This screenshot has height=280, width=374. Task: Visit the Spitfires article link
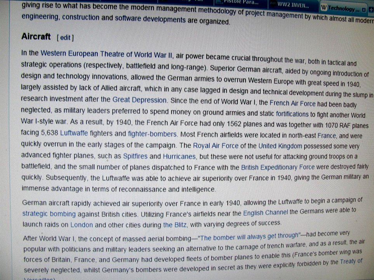pyautogui.click(x=135, y=156)
